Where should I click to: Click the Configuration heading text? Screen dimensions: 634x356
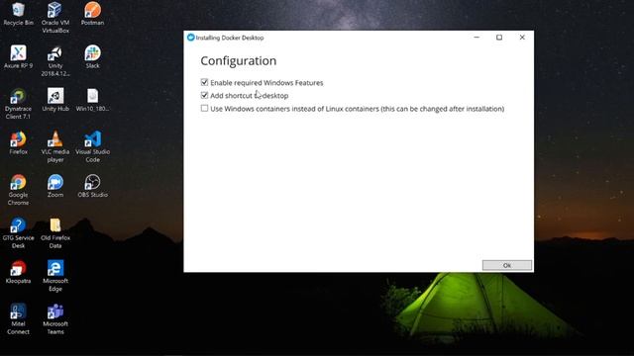point(239,61)
